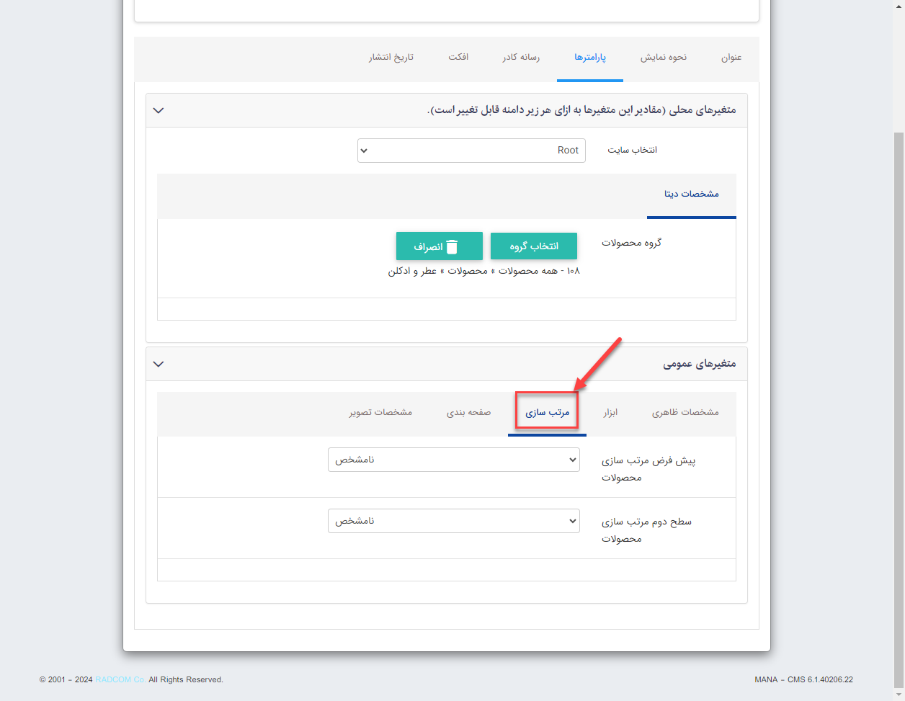Open the انتخاب سایت Root dropdown
Viewport: 905px width, 701px height.
471,151
